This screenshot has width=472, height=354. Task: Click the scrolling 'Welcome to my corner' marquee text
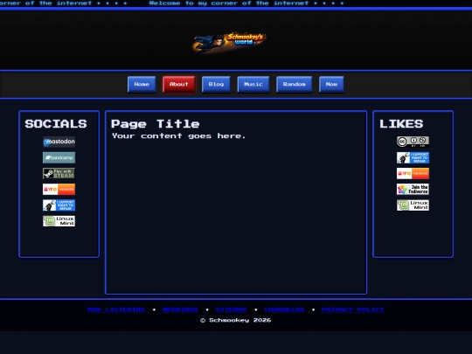click(246, 3)
